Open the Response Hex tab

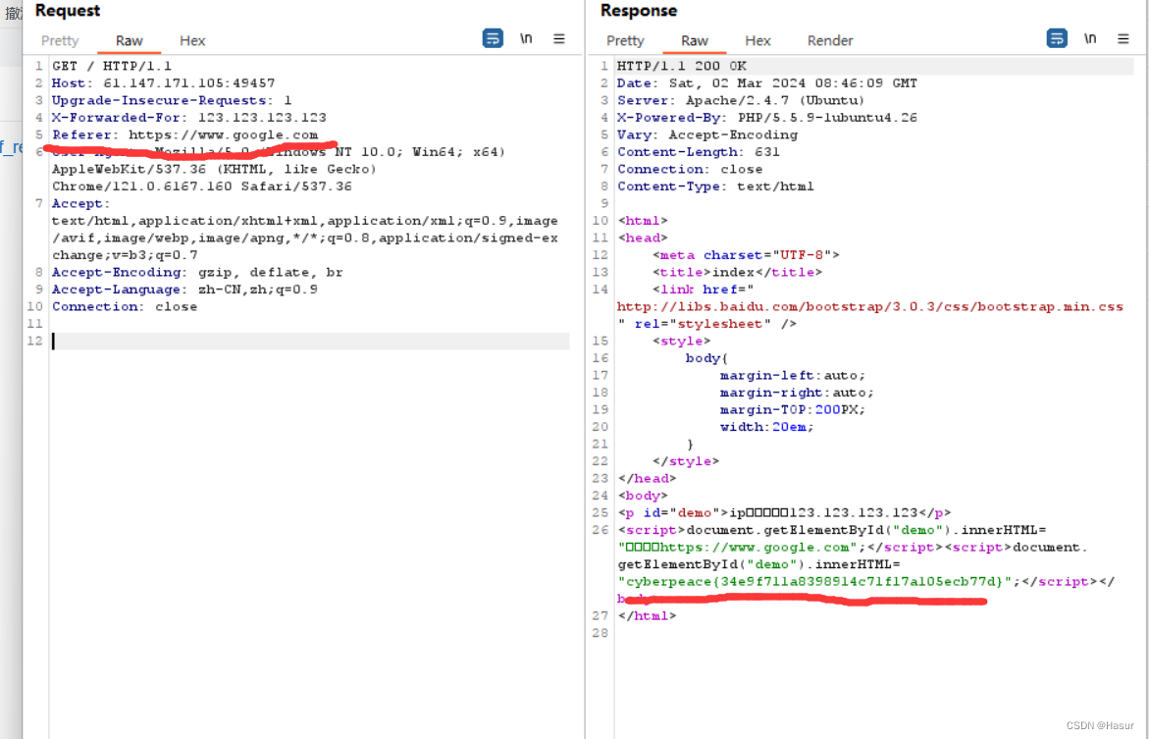pyautogui.click(x=757, y=40)
